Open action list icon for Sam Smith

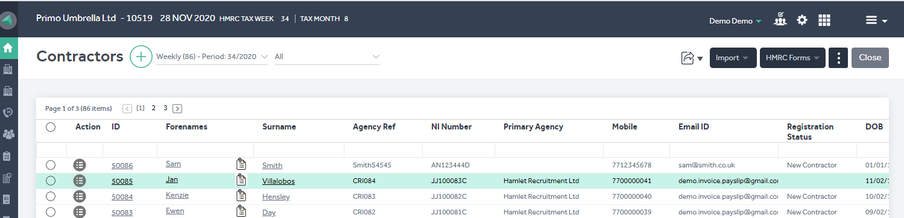[x=79, y=164]
